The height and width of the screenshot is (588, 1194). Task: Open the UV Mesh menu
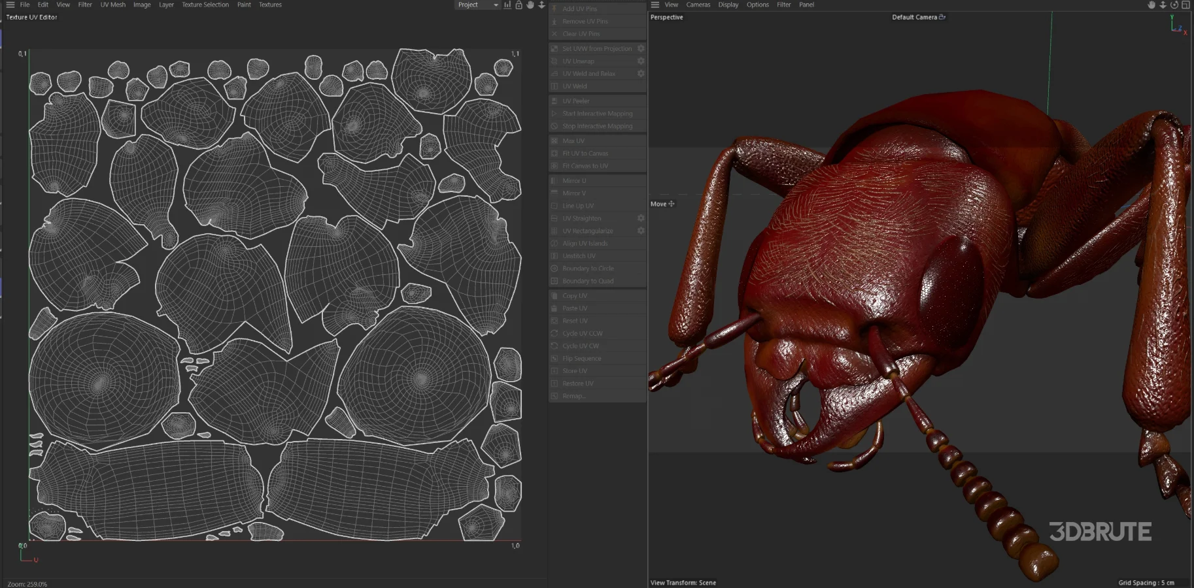point(112,5)
